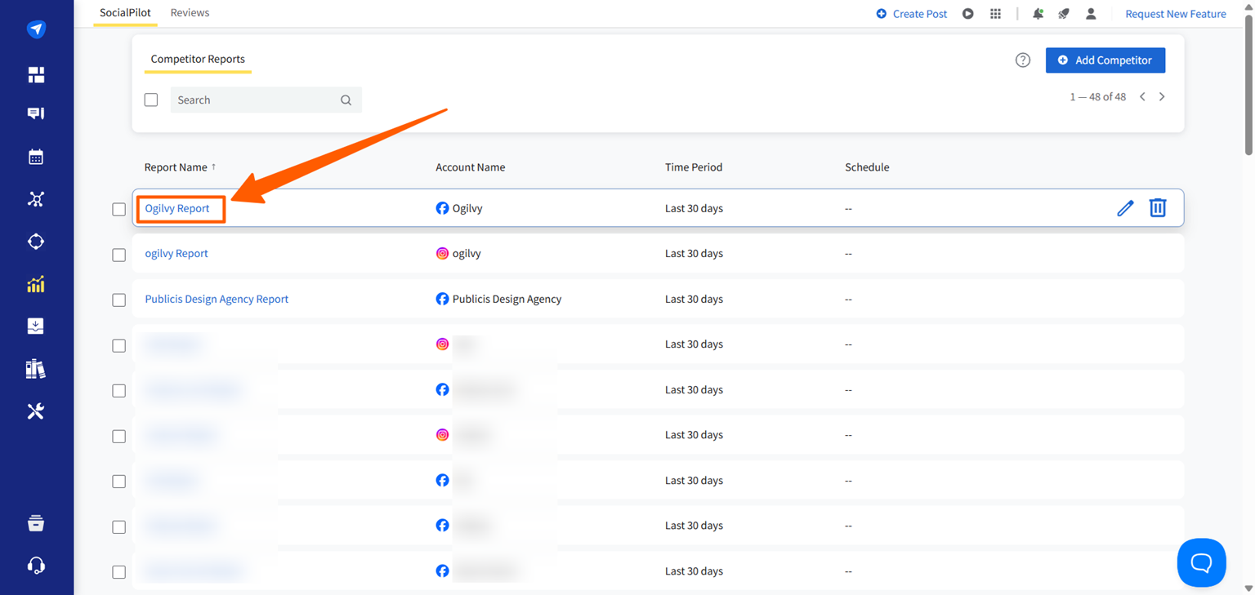Delete the Ogilvy Report with trash icon
The image size is (1255, 595).
pyautogui.click(x=1158, y=208)
